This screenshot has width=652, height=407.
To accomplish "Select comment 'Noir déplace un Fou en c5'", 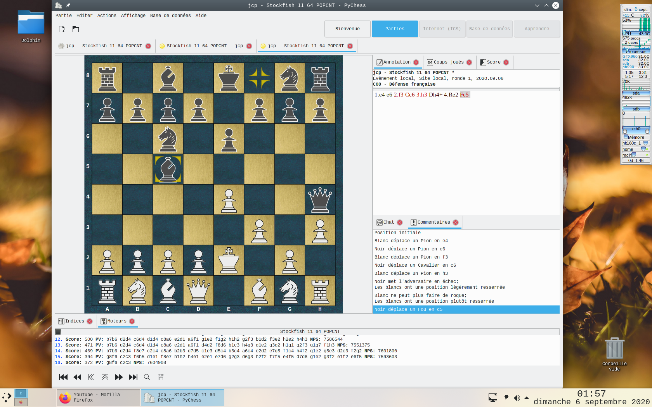I will tap(466, 310).
